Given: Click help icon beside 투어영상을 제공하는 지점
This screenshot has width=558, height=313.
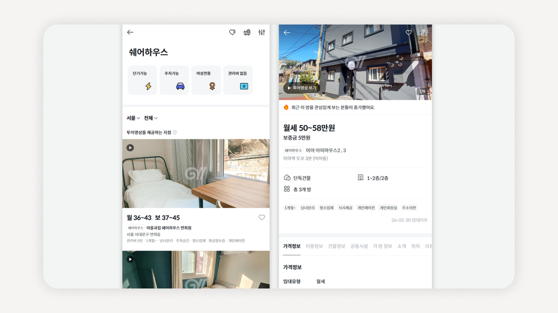Looking at the screenshot, I should (x=175, y=132).
